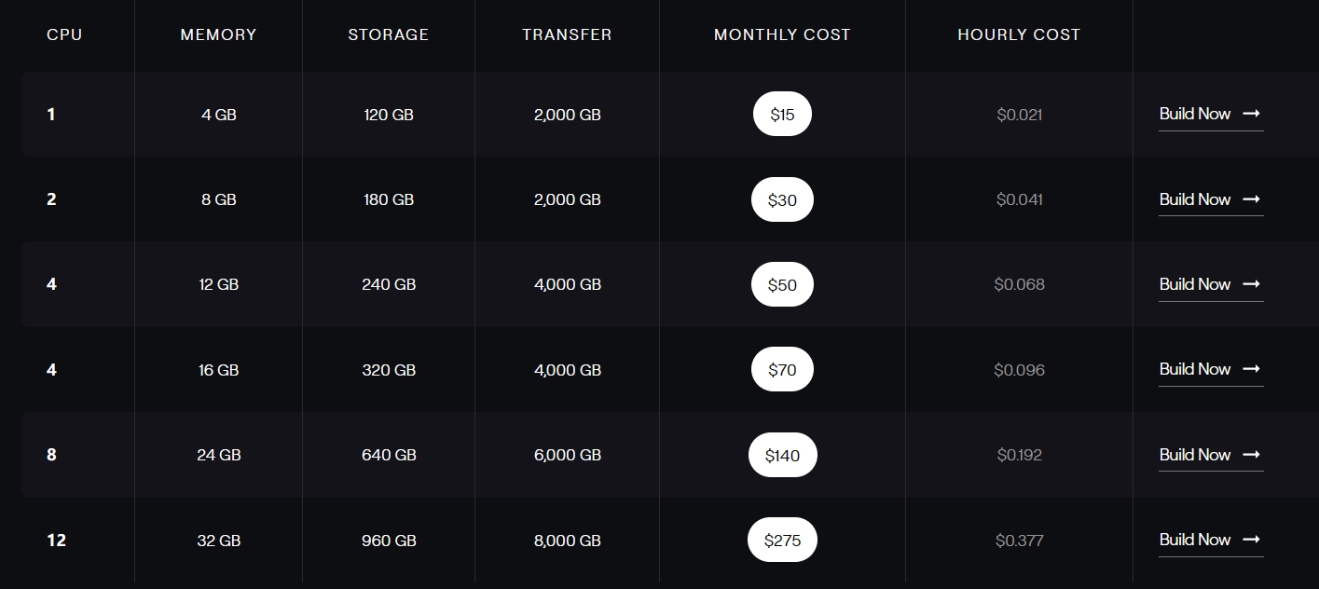Viewport: 1319px width, 589px height.
Task: Select the $50 monthly cost pill
Action: [782, 285]
